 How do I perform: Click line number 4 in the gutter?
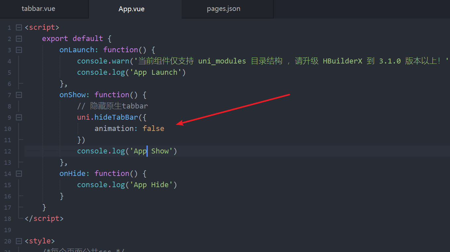(x=9, y=61)
